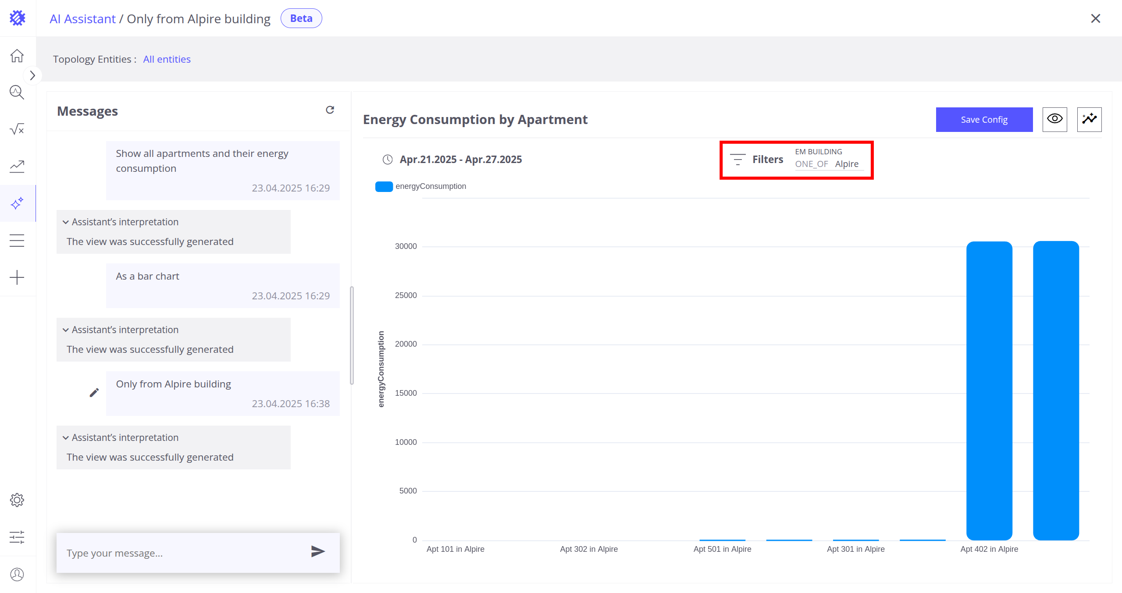Screen dimensions: 1122x593
Task: Open the trend chart sidebar icon
Action: pos(17,166)
